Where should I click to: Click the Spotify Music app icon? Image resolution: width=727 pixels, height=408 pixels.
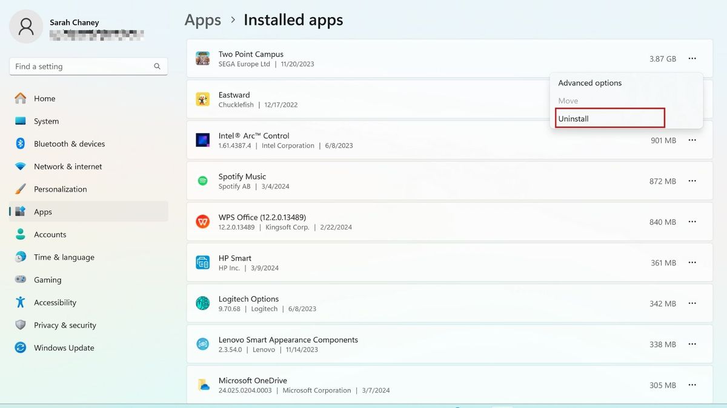(x=202, y=181)
